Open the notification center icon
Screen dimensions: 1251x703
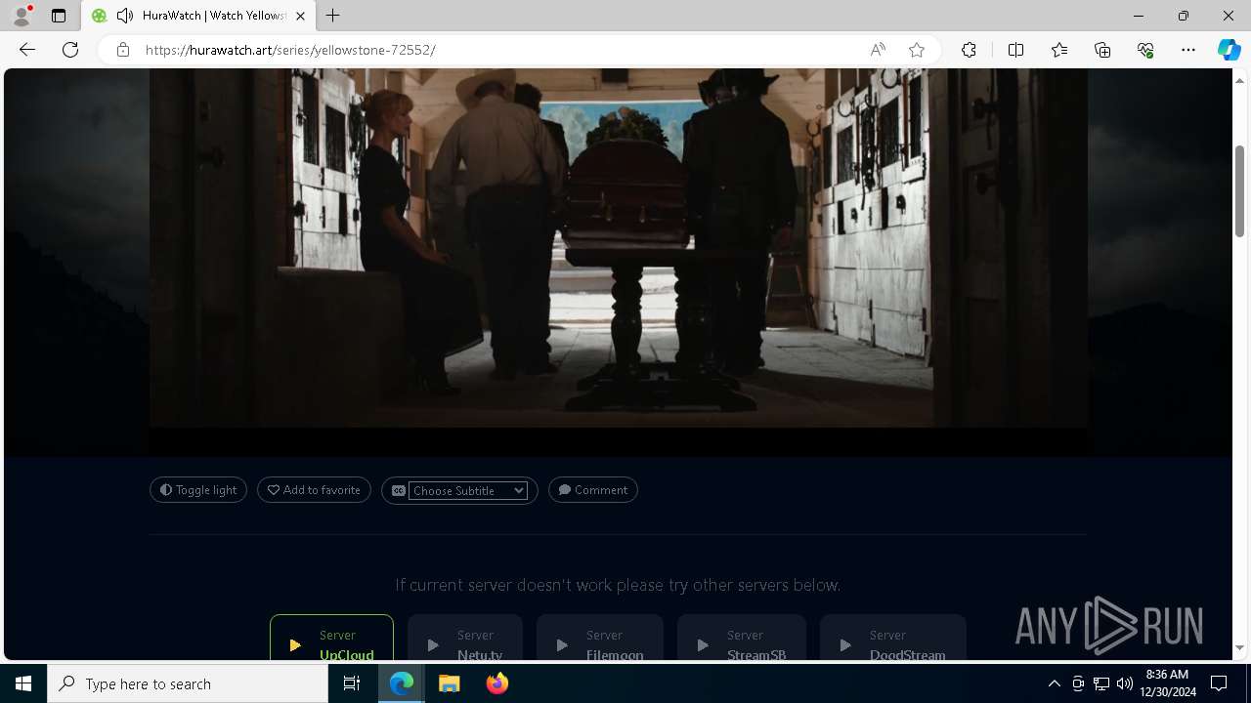[1219, 683]
